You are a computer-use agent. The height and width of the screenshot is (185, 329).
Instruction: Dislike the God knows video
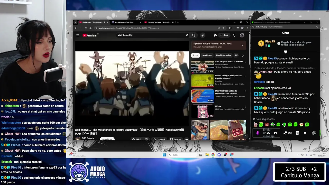pyautogui.click(x=146, y=139)
